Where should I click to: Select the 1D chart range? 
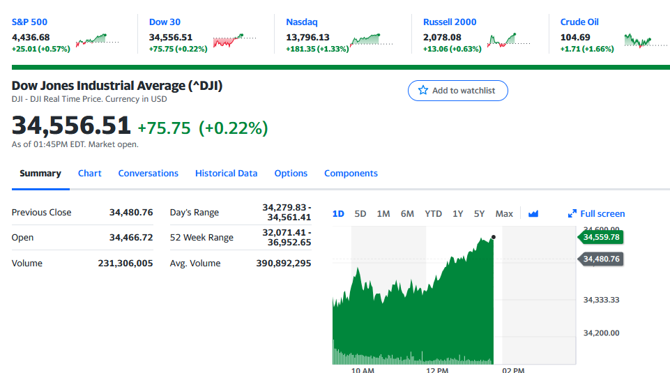coord(338,213)
